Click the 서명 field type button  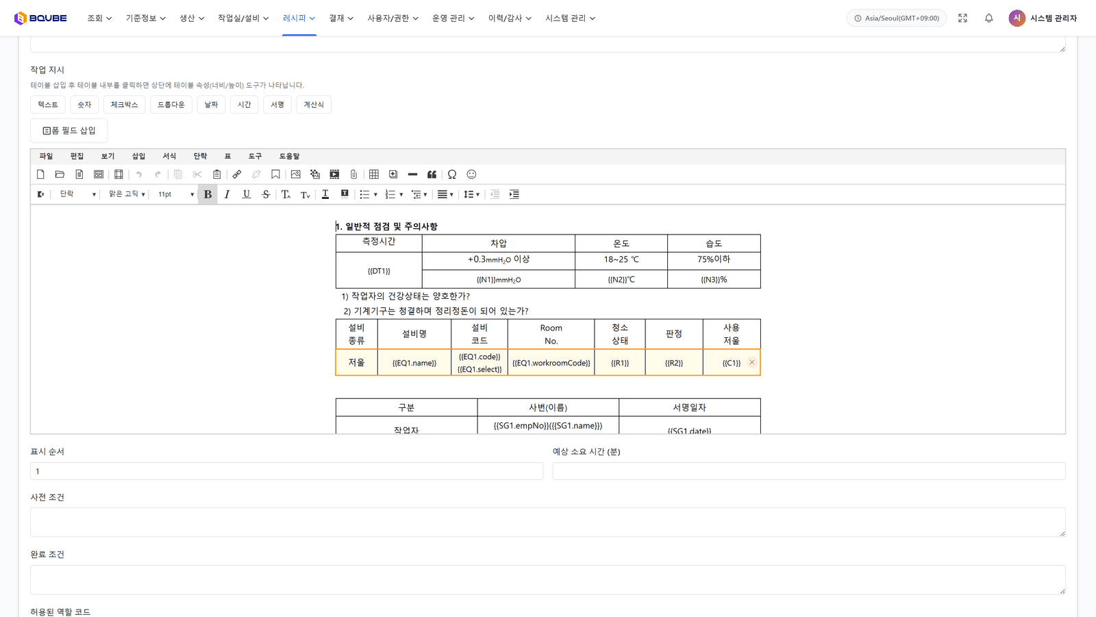[x=277, y=105]
